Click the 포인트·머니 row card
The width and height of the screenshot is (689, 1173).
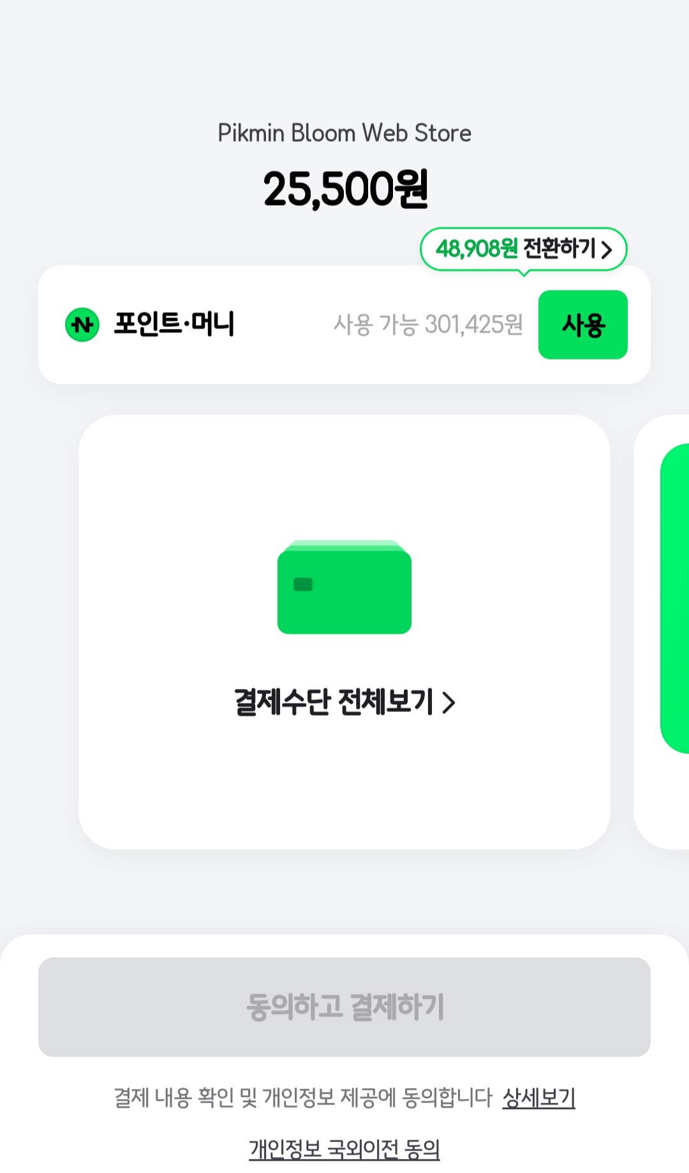[344, 324]
